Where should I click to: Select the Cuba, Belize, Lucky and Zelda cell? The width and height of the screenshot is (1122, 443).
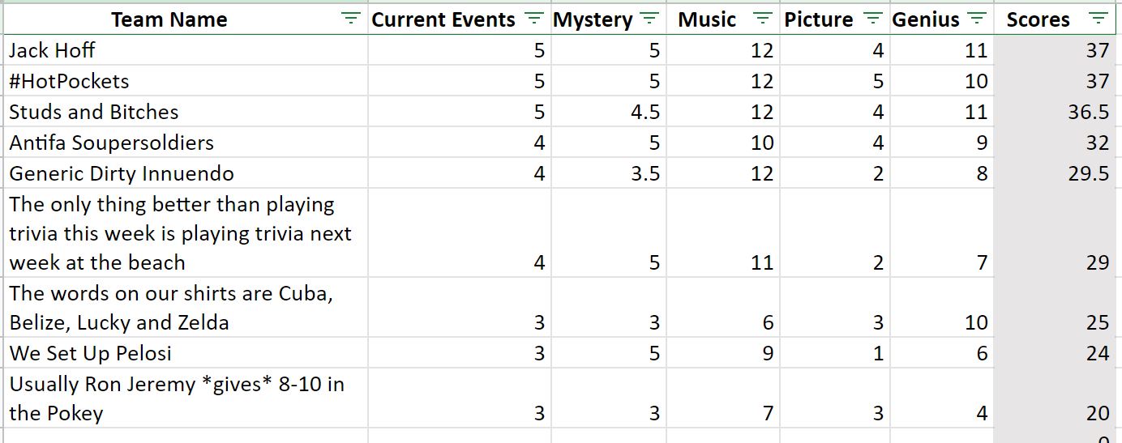186,308
